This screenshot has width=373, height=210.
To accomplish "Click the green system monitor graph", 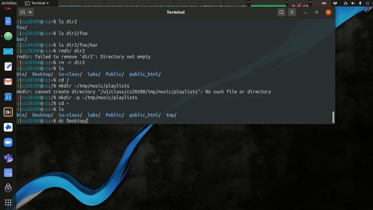I will pos(268,3).
